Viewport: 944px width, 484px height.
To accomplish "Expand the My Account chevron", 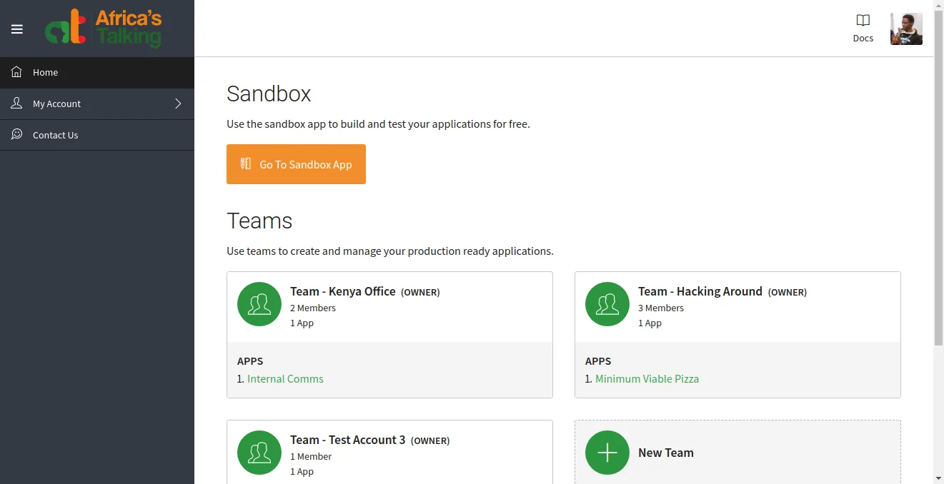I will [x=178, y=104].
